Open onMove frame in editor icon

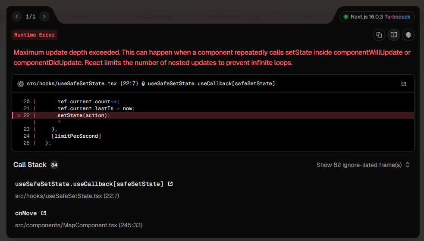click(44, 213)
